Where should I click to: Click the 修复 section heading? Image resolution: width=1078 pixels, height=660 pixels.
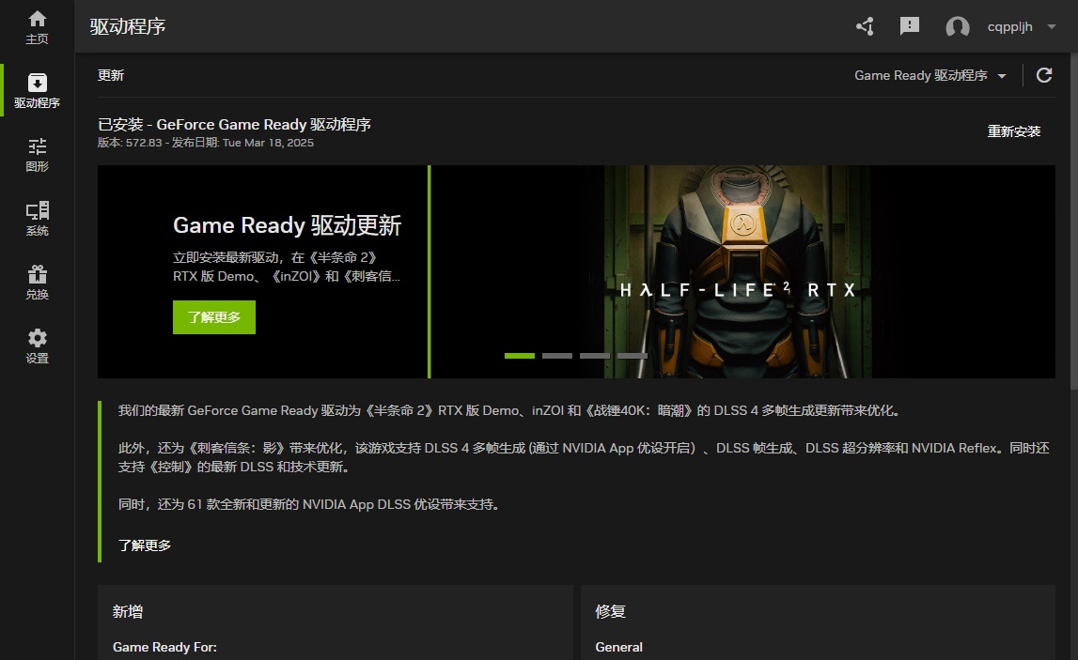tap(611, 611)
